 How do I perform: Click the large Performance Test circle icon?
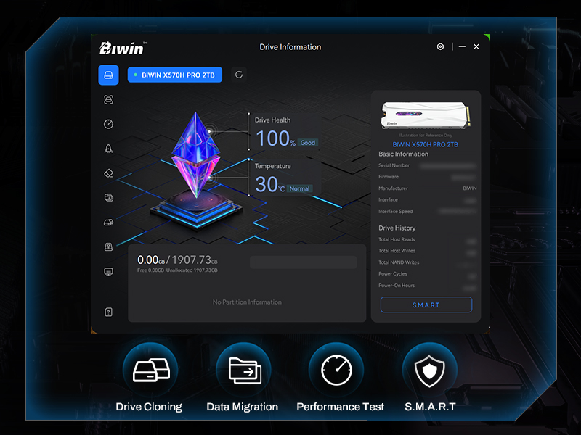336,370
